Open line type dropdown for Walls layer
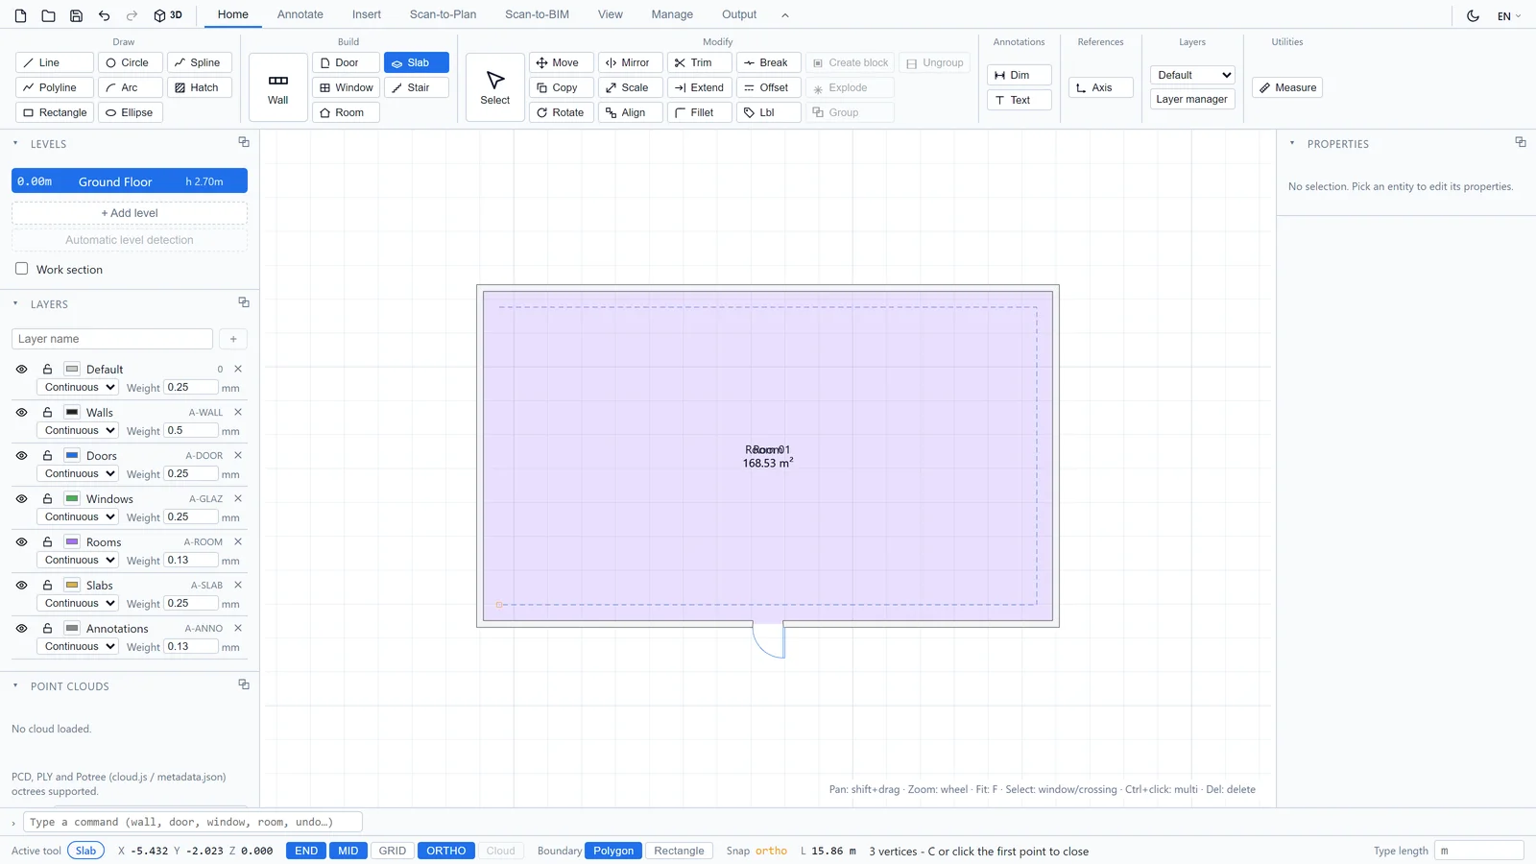1536x864 pixels. click(77, 430)
